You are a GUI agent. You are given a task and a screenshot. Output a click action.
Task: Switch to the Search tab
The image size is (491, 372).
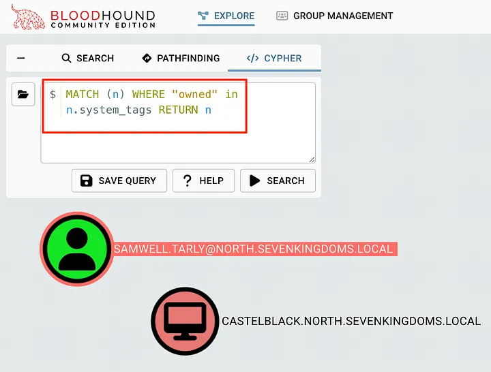click(88, 58)
